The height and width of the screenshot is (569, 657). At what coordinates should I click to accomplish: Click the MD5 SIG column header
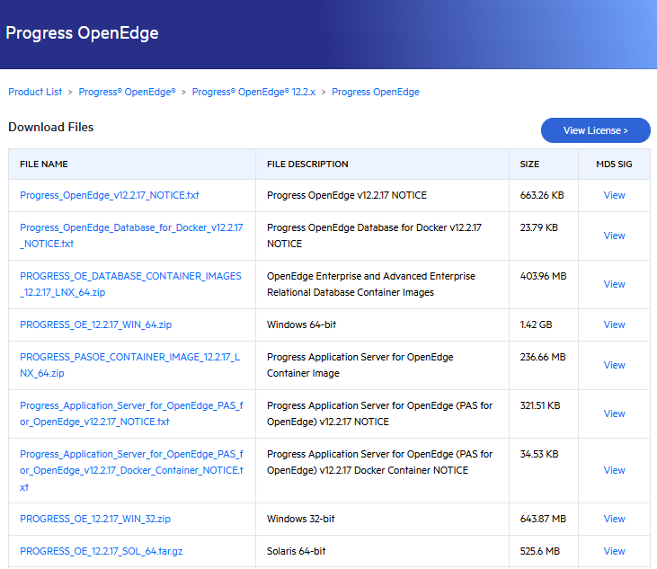(x=614, y=164)
